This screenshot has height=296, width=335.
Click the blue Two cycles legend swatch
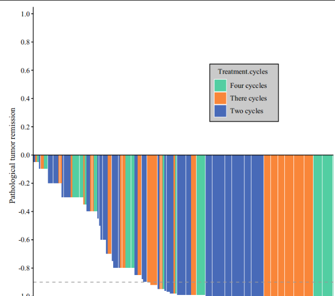click(220, 111)
